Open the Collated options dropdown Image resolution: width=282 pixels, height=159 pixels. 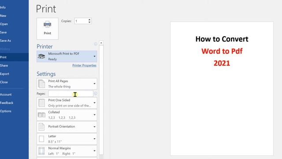[x=67, y=115]
